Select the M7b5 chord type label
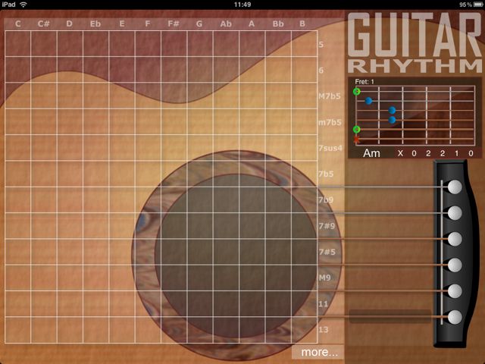Screen dimensions: 485x364 click(x=330, y=96)
